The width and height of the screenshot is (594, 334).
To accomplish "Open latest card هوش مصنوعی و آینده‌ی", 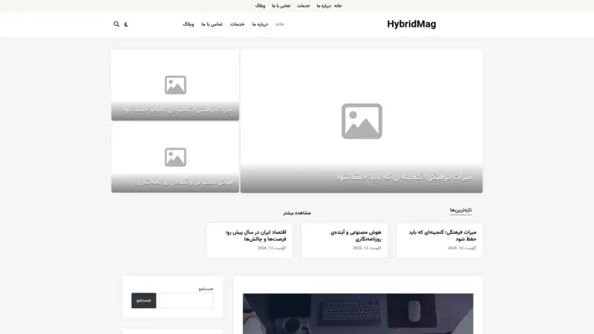I will tap(356, 235).
